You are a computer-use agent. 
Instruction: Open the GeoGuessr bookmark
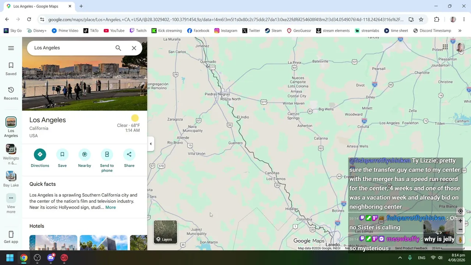coord(299,31)
